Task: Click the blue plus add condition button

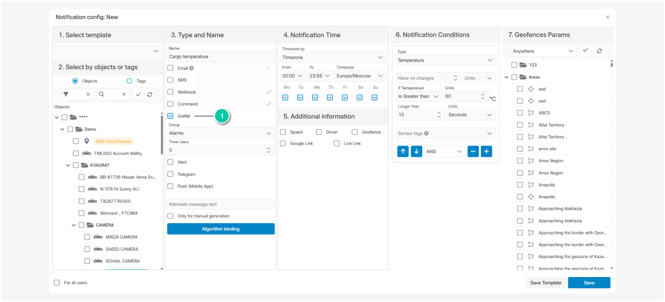Action: [486, 151]
